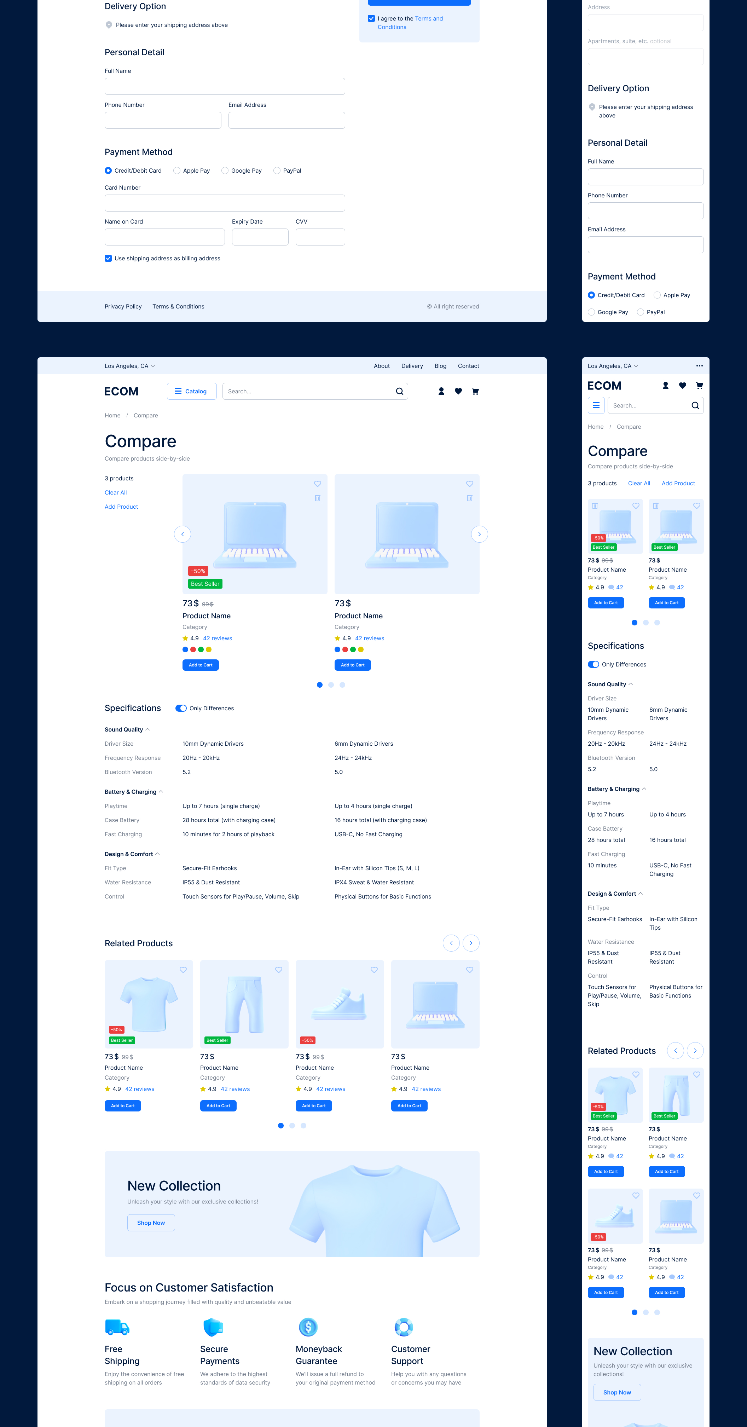This screenshot has height=1427, width=747.
Task: Uncheck Use shipping address as billing address
Action: [108, 258]
